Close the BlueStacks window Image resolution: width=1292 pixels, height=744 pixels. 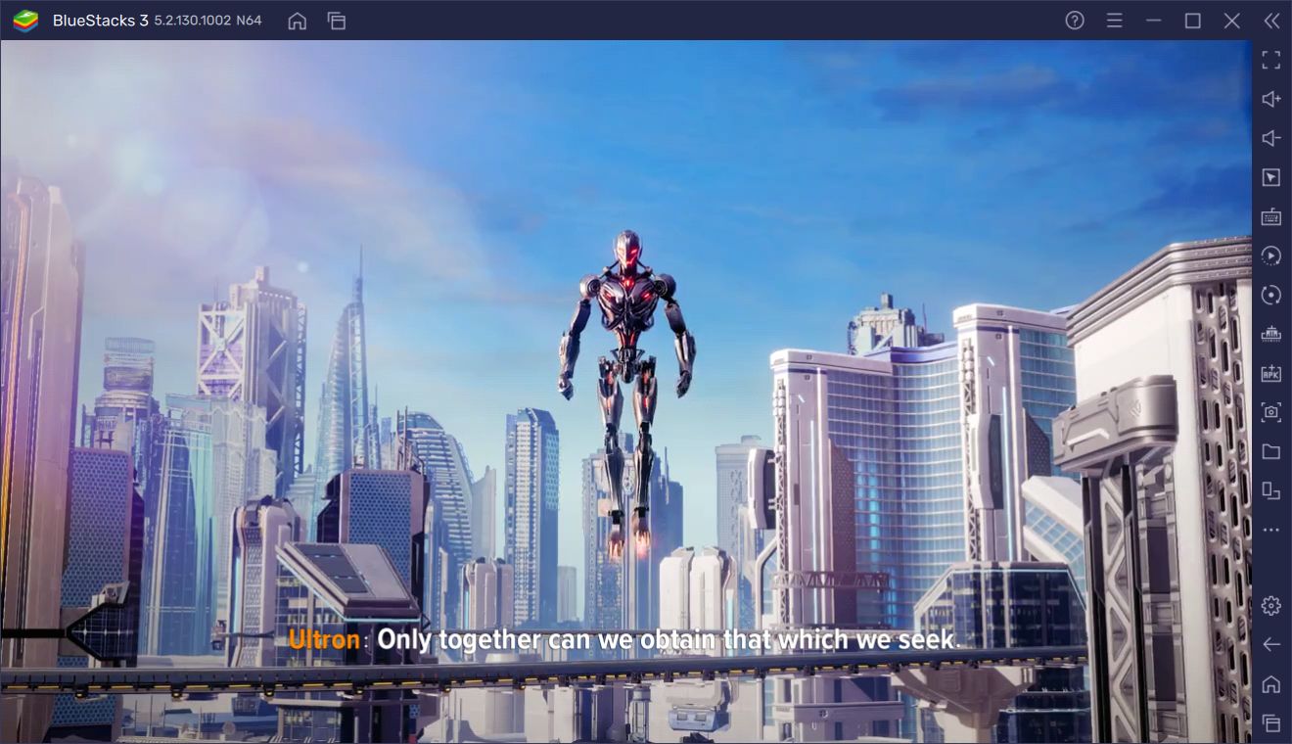[1232, 21]
